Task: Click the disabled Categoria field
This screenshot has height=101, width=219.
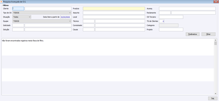Action: click(169, 25)
